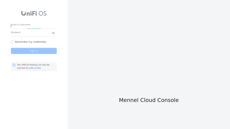The height and width of the screenshot is (129, 230).
Task: Click the Sign In button
Action: tap(34, 51)
